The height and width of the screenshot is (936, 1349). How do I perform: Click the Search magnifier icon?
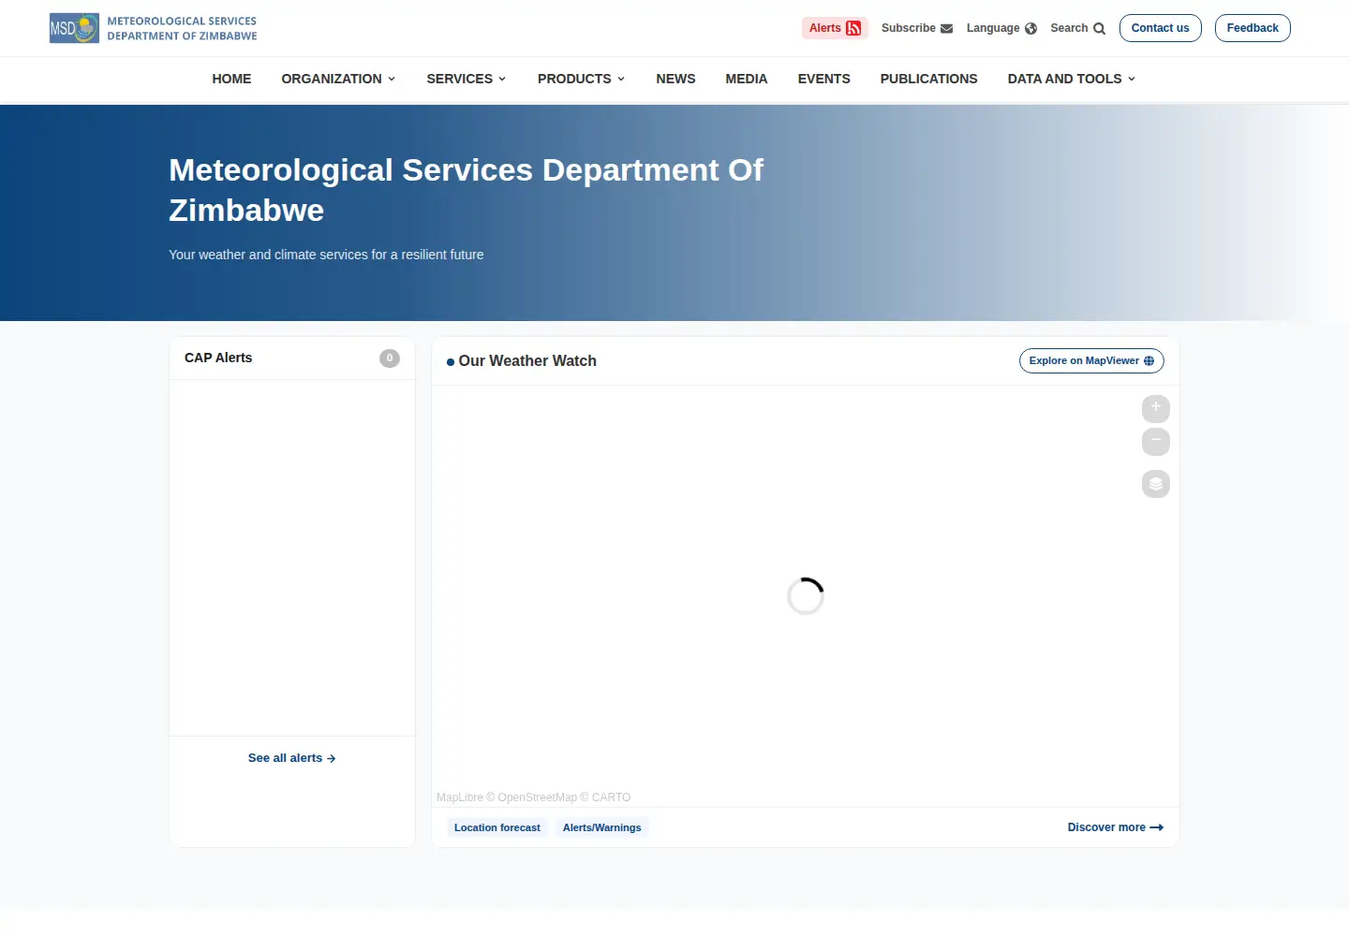point(1099,28)
